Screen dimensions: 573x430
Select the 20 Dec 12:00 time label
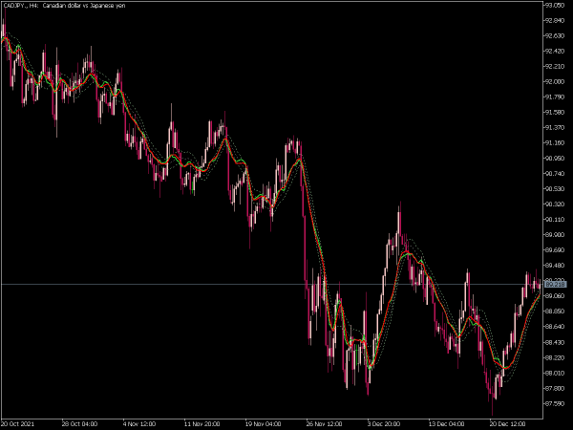[x=508, y=424]
